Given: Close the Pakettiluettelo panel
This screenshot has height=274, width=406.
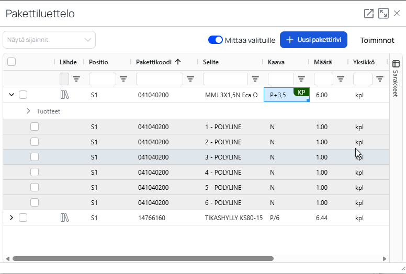Looking at the screenshot, I should tap(397, 14).
